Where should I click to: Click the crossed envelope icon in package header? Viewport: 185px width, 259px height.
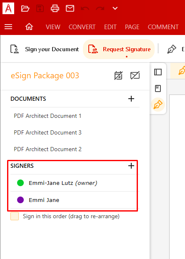[135, 76]
